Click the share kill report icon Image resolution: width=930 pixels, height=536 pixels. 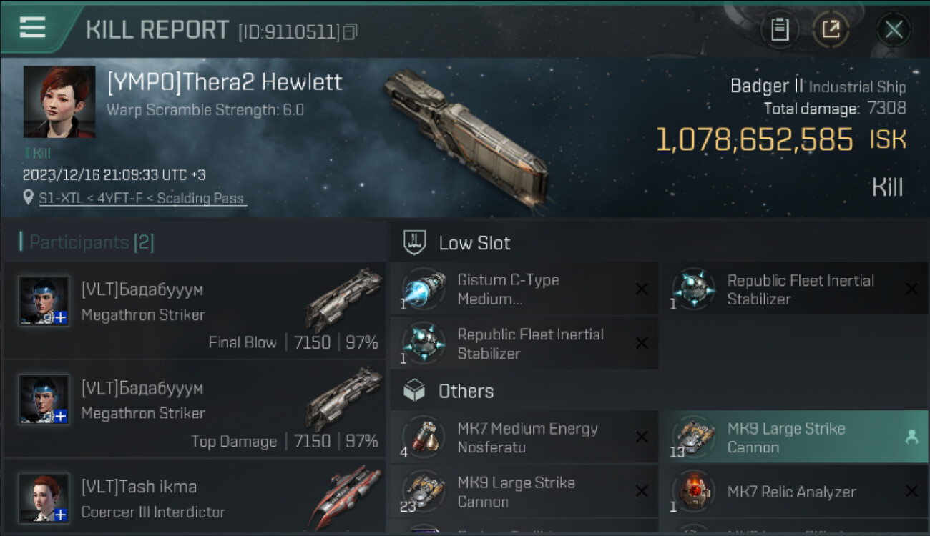[830, 29]
